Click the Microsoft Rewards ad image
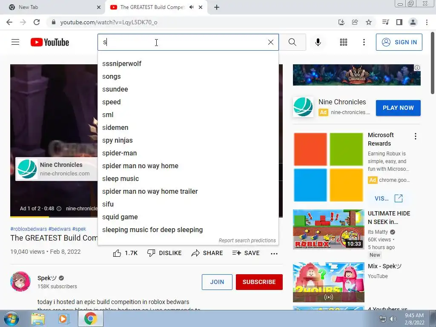Screen dimensions: 436x327 tap(328, 167)
